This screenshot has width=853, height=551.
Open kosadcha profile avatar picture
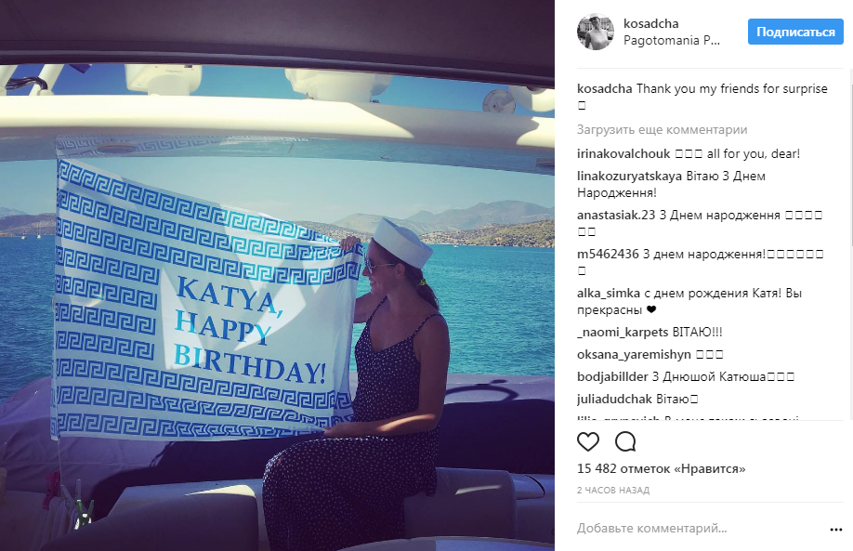(x=595, y=33)
